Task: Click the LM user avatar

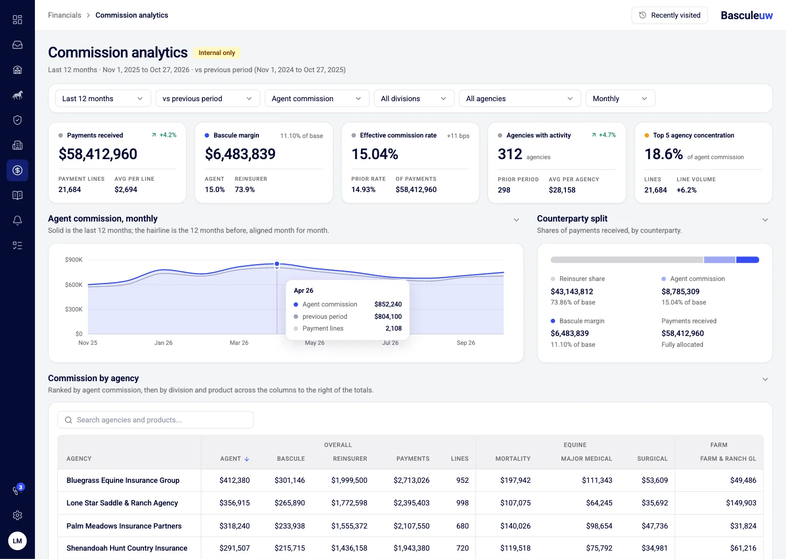Action: click(17, 541)
